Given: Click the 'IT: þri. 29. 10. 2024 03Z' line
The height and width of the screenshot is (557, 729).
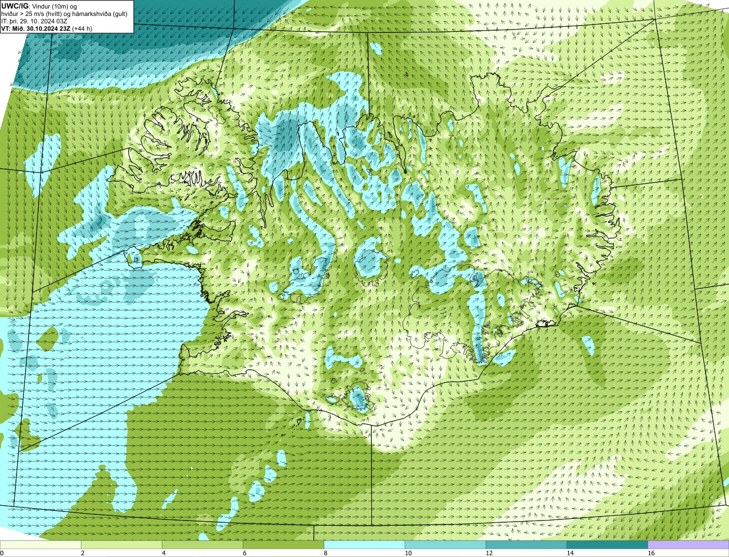Looking at the screenshot, I should [x=34, y=21].
